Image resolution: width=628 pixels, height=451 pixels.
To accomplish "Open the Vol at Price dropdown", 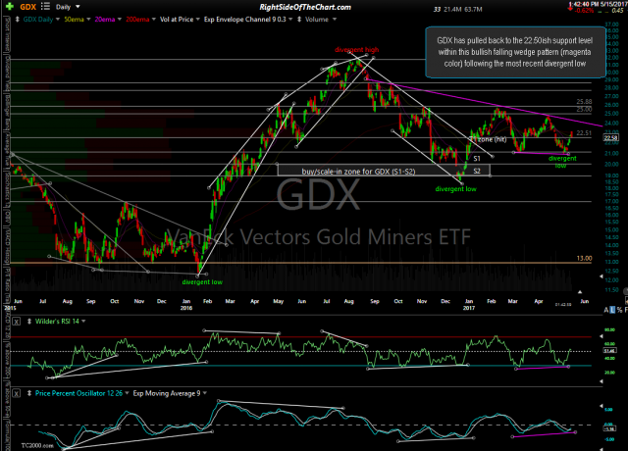I will pyautogui.click(x=197, y=20).
